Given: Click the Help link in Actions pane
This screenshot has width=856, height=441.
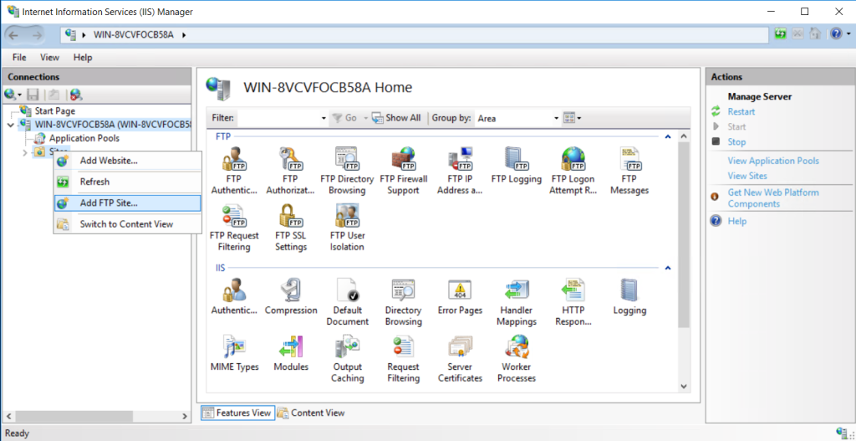Looking at the screenshot, I should pos(737,221).
